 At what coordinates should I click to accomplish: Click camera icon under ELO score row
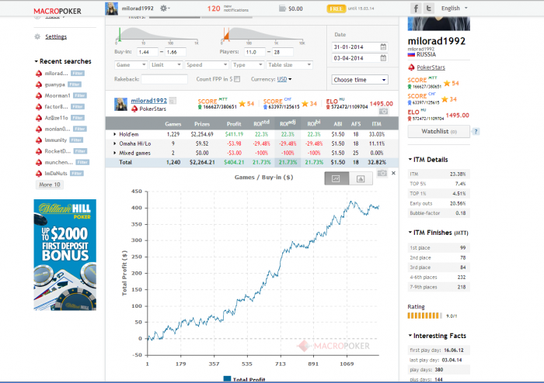click(383, 111)
